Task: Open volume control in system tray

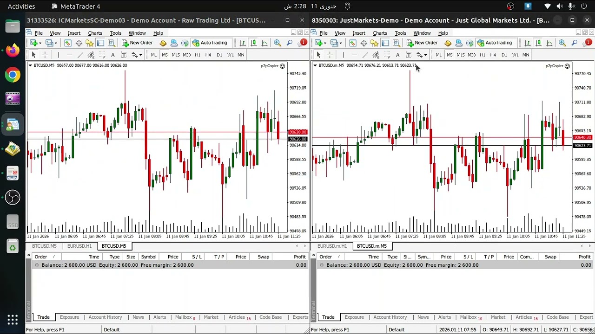Action: [x=559, y=6]
